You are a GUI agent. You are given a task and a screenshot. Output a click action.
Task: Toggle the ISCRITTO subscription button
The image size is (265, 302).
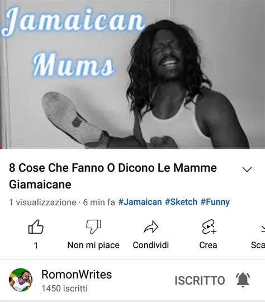pyautogui.click(x=200, y=280)
